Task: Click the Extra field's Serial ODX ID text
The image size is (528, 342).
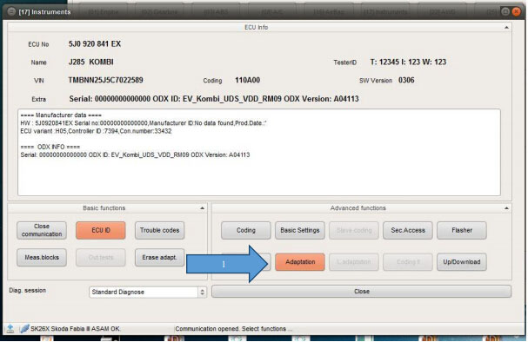Action: [214, 99]
